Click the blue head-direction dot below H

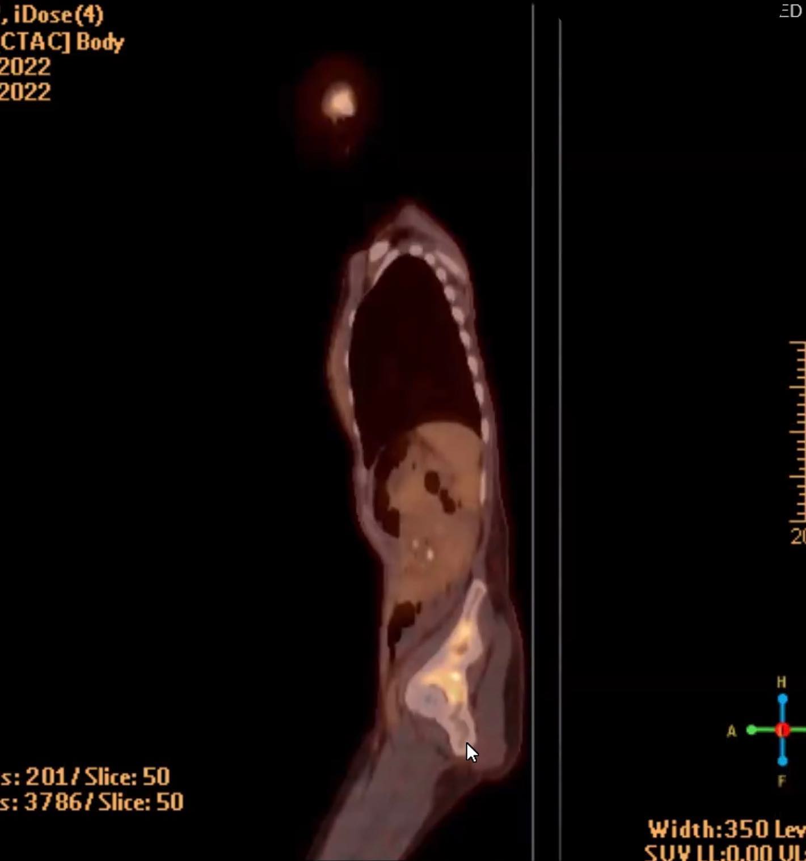[782, 699]
